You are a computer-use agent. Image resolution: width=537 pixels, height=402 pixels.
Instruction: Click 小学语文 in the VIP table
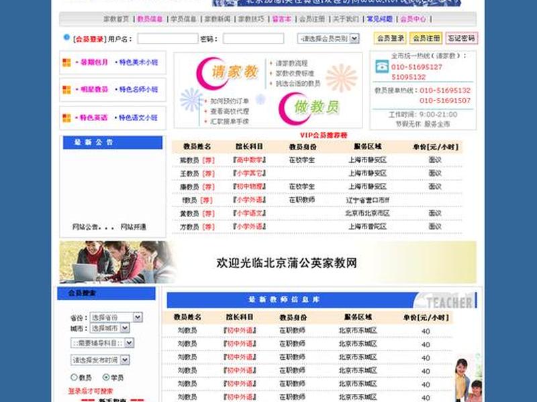250,213
